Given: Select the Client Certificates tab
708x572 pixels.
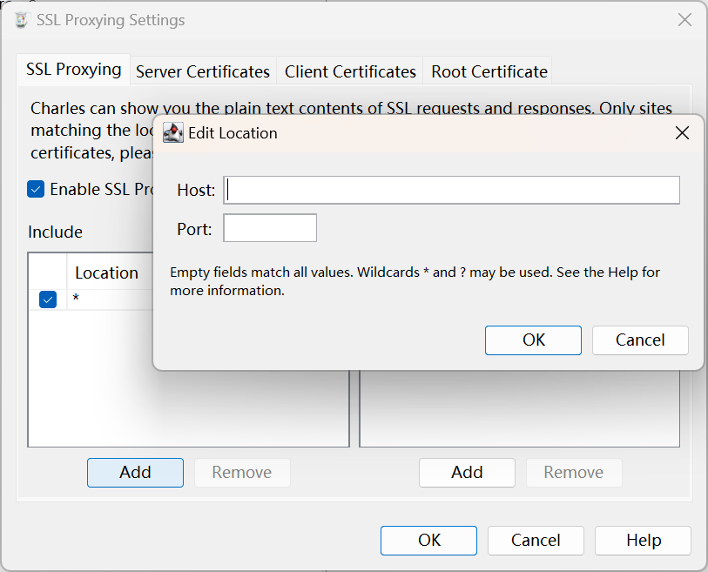Looking at the screenshot, I should [350, 71].
